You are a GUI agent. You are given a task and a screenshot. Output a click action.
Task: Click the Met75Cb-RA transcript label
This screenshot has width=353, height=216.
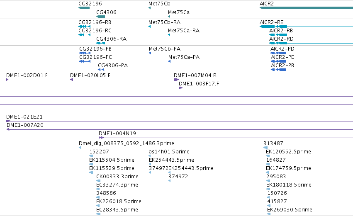[x=164, y=22]
